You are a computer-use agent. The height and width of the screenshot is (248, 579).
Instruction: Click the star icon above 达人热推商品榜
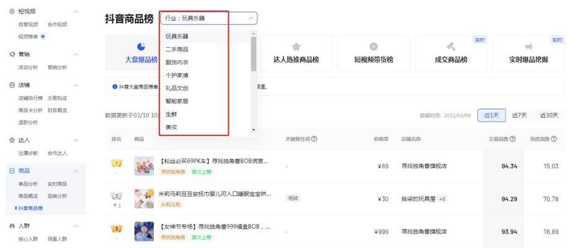[296, 46]
